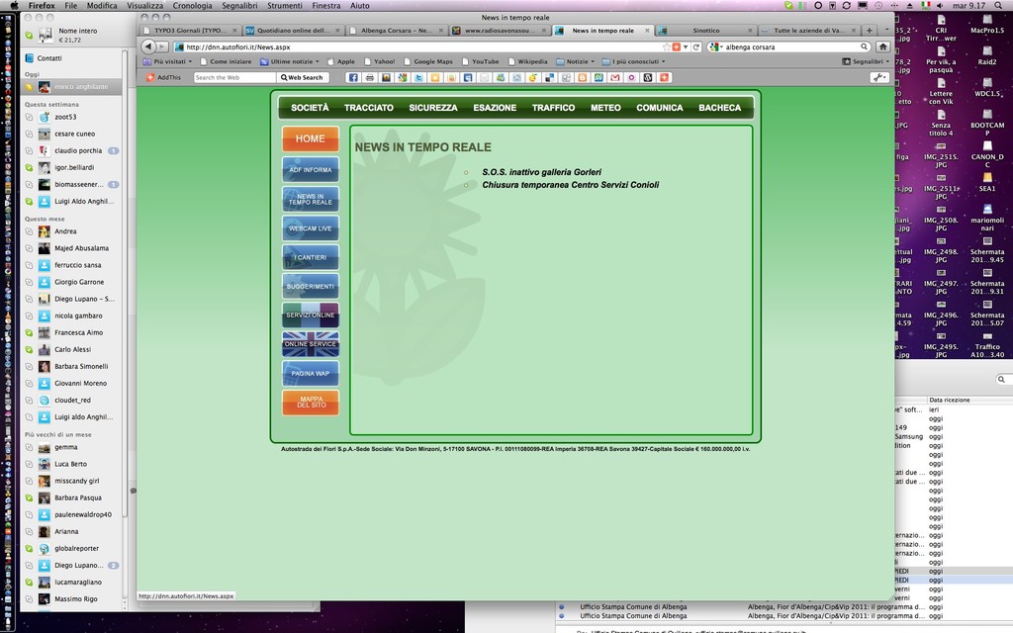Open a new tab with plus button
Image resolution: width=1013 pixels, height=633 pixels.
point(870,31)
